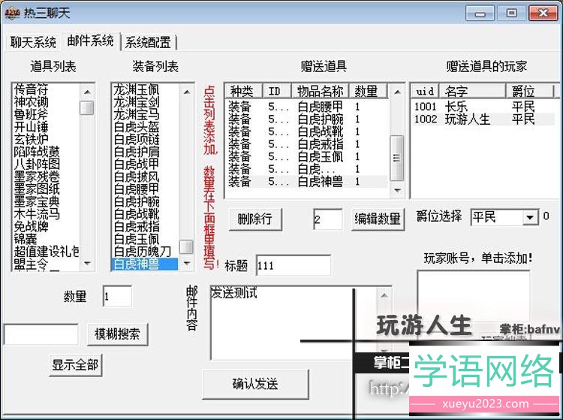Image resolution: width=563 pixels, height=420 pixels.
Task: Click the 数量 input field under item list
Action: pos(116,296)
